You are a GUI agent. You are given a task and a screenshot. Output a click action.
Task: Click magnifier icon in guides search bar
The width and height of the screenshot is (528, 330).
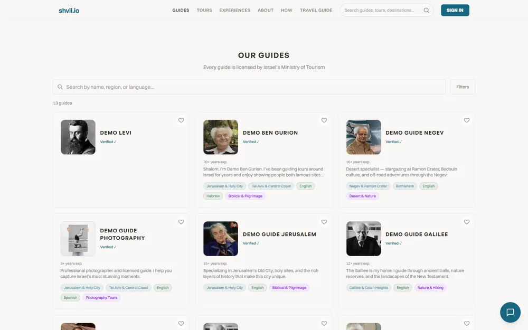[60, 87]
